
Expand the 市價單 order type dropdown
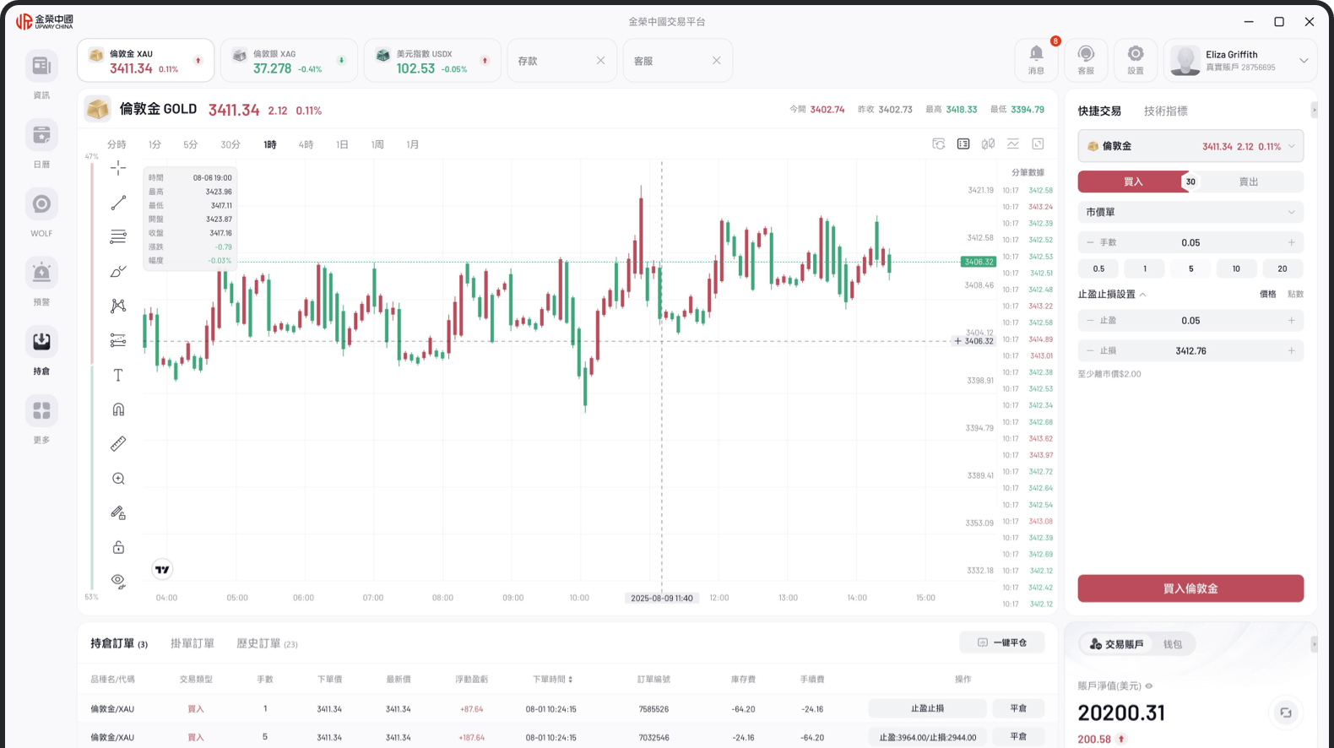coord(1190,212)
